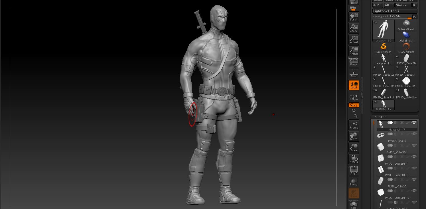Set canvas to AAHalf size

(x=354, y=51)
